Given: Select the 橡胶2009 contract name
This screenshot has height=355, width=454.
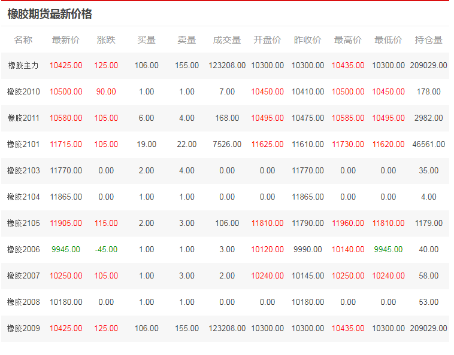Looking at the screenshot, I should 23,328.
